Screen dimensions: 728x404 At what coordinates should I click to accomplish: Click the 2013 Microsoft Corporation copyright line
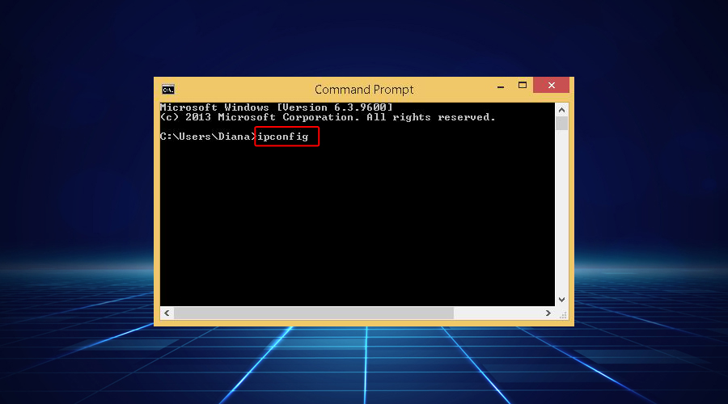point(328,117)
